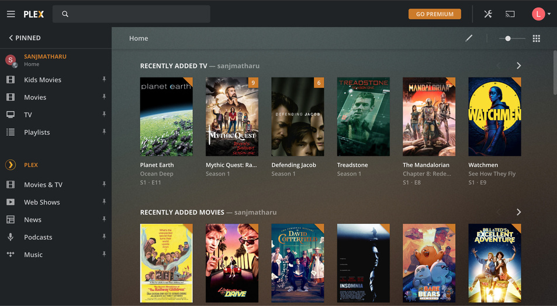Click the page vertical scrollbar
This screenshot has height=306, width=557.
555,72
